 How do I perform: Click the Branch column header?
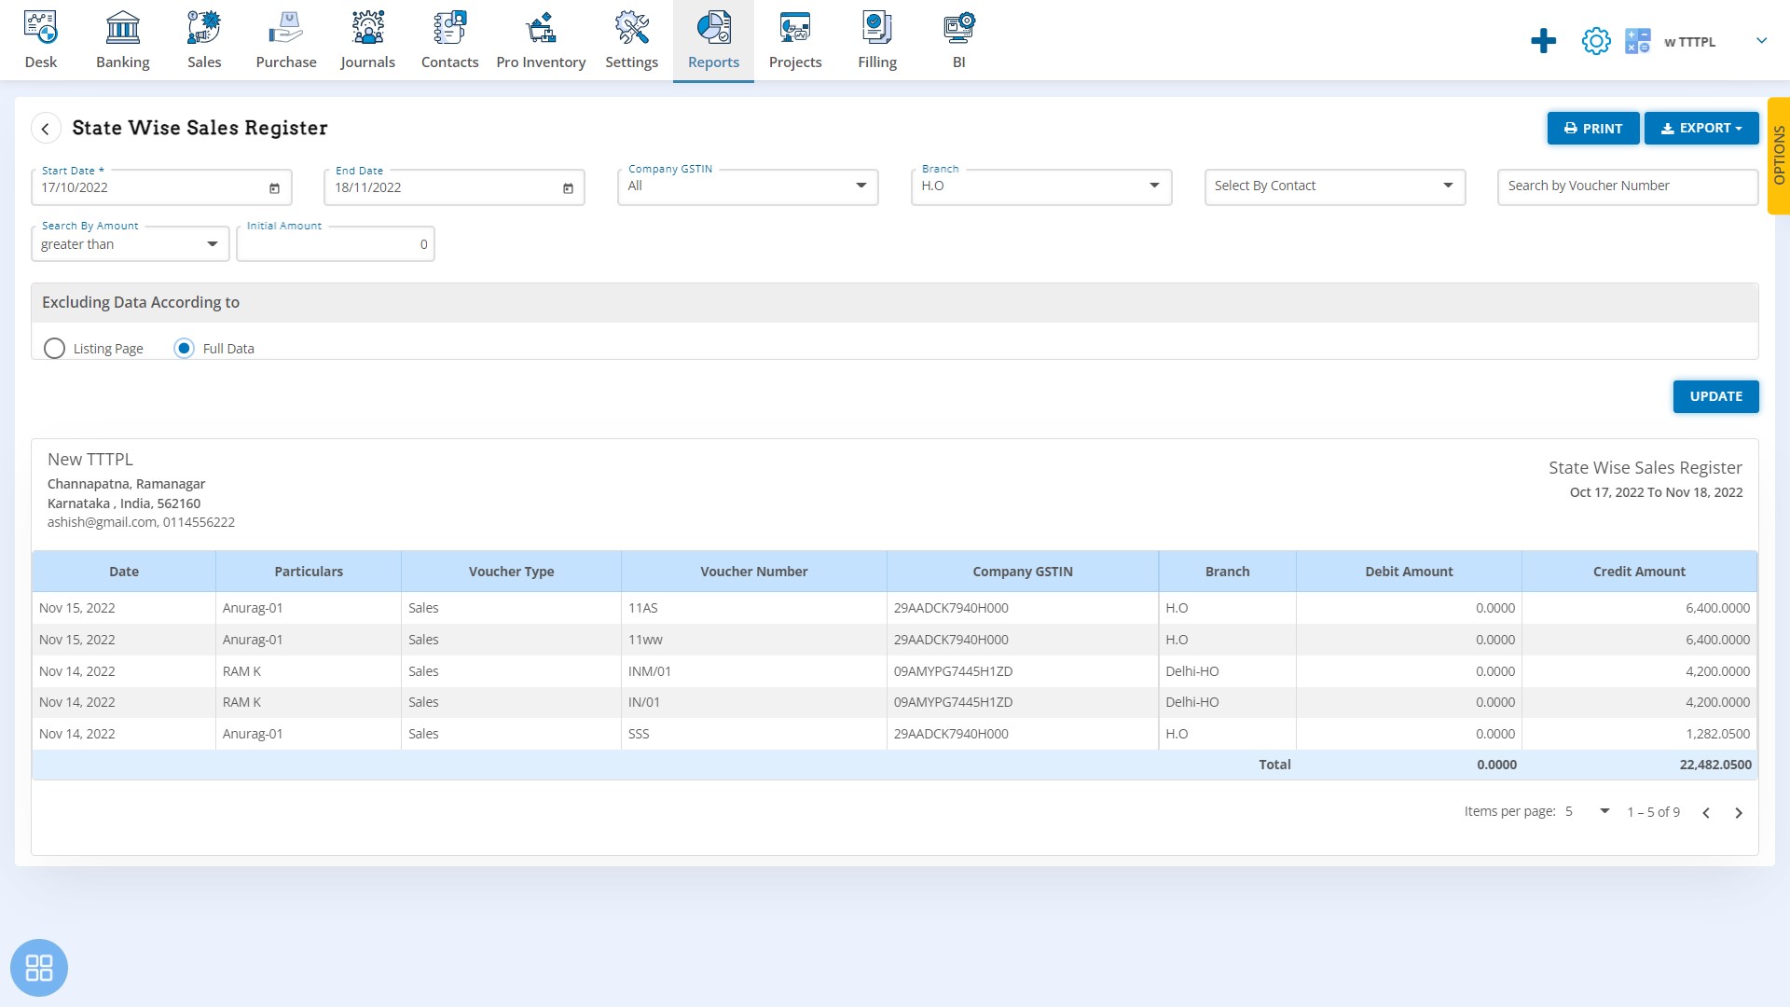[x=1227, y=572]
